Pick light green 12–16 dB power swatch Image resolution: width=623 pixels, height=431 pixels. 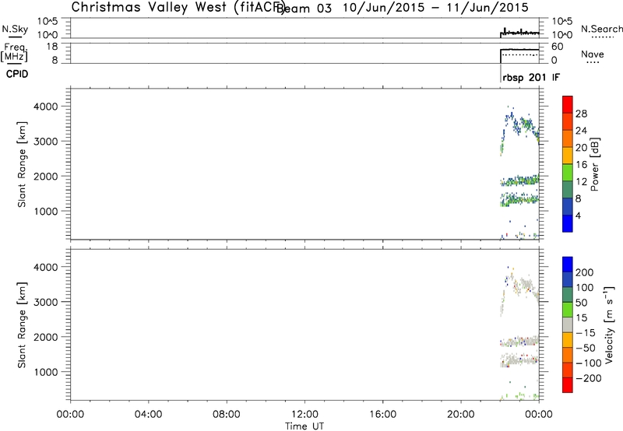click(x=568, y=173)
